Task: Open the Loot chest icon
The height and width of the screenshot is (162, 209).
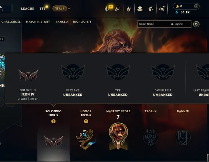Action: coord(140,9)
